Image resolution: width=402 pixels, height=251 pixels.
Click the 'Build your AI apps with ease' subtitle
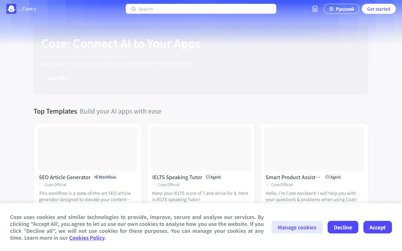coord(121,111)
